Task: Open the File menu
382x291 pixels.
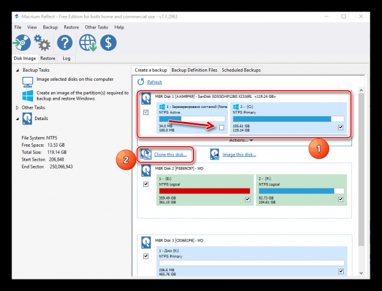Action: click(x=18, y=27)
